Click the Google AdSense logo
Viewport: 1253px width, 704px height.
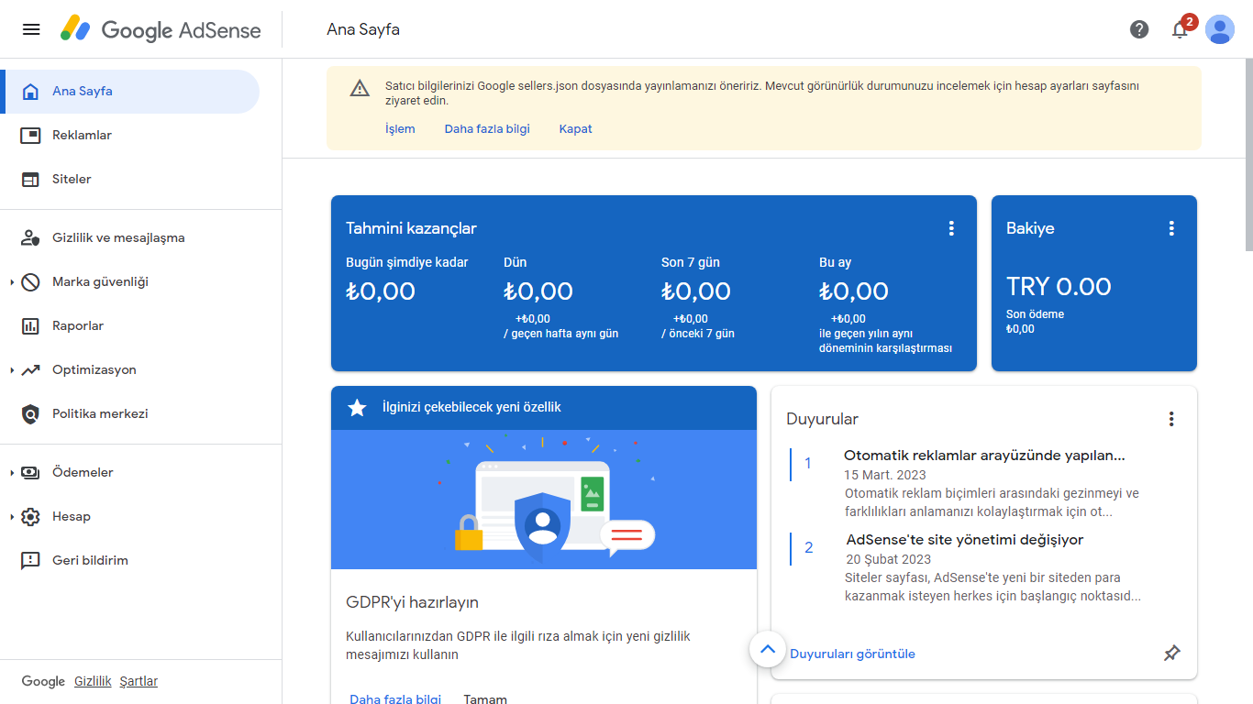(x=161, y=29)
